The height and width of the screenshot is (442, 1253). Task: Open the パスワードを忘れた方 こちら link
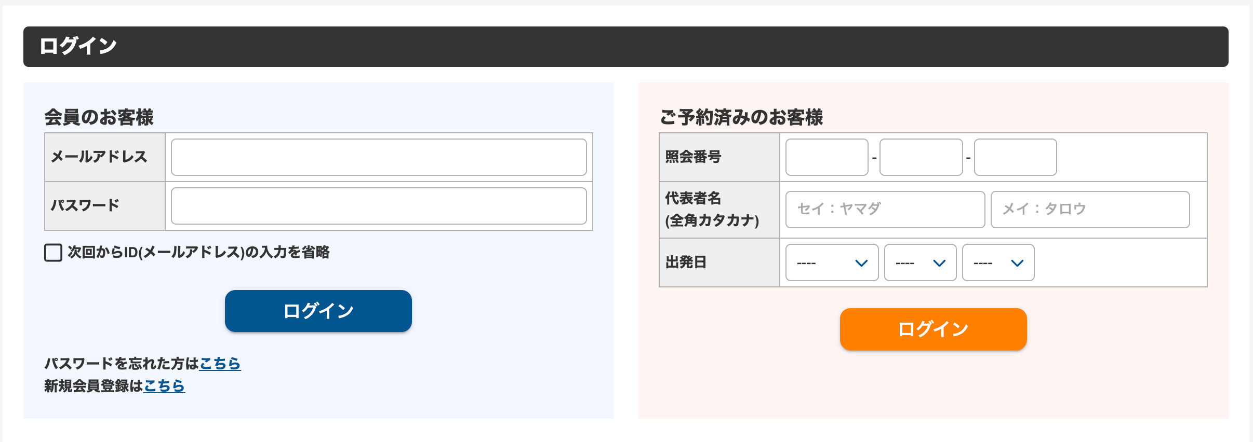220,364
